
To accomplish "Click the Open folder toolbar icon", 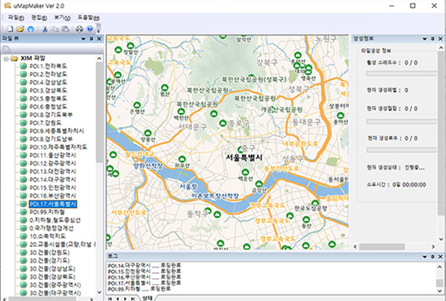I will click(x=20, y=29).
